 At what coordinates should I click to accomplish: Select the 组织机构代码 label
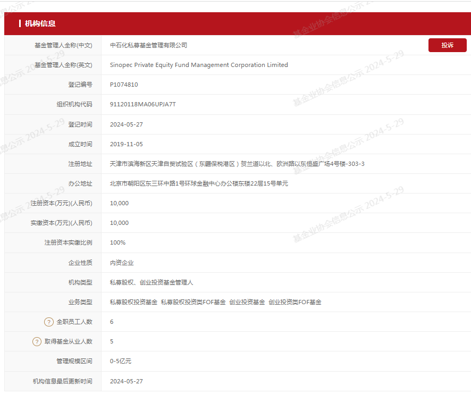click(74, 104)
